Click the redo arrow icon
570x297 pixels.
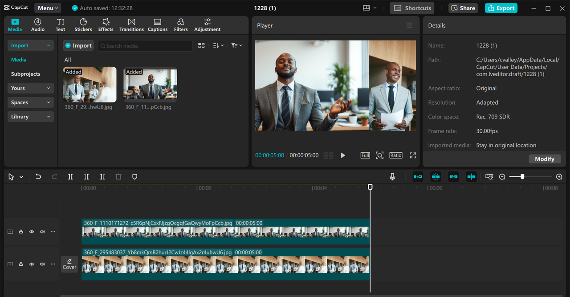[54, 176]
